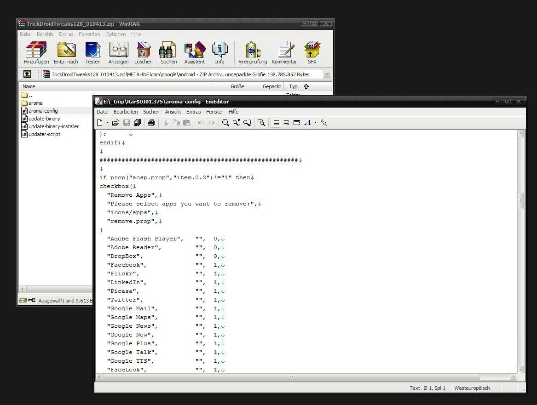Click the Cut scissors icon
Image resolution: width=537 pixels, height=405 pixels.
(166, 123)
